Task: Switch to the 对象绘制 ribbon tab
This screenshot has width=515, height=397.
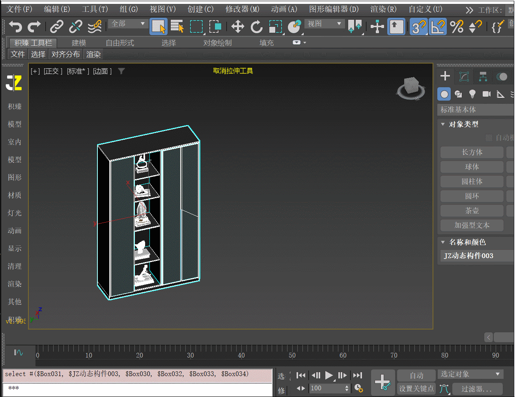Action: pyautogui.click(x=218, y=43)
